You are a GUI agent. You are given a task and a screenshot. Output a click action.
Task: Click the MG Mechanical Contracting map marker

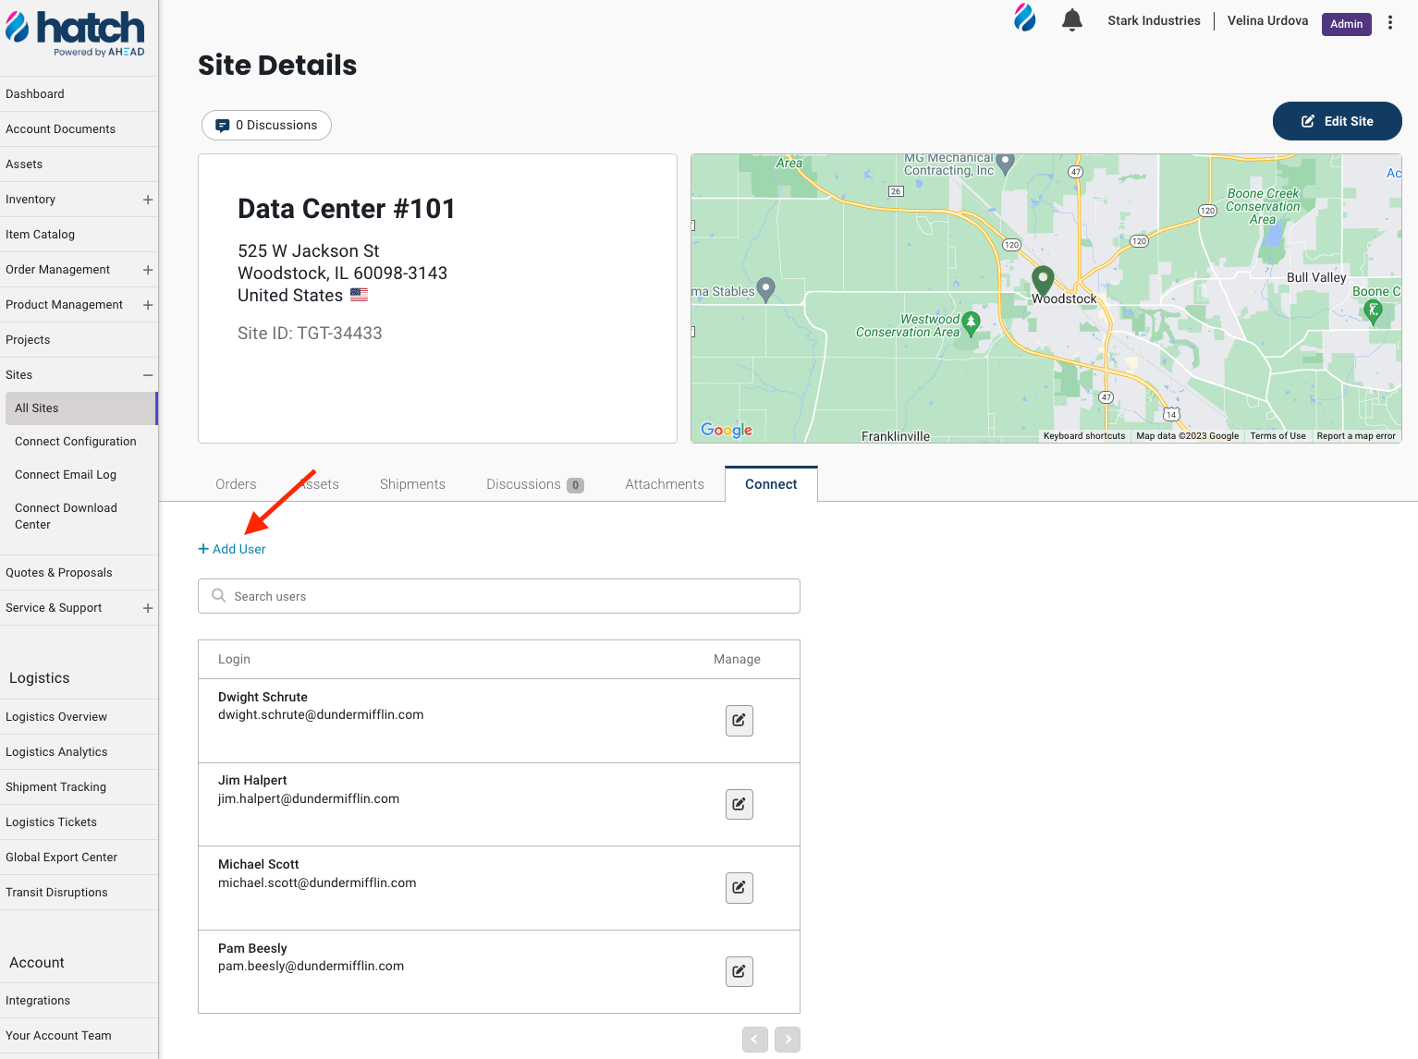pos(1006,164)
